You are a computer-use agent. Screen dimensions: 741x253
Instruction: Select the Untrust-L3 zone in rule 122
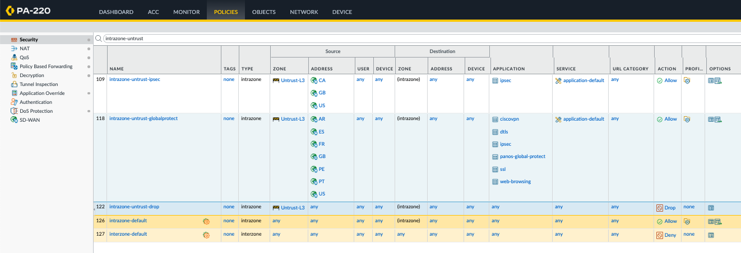coord(293,207)
